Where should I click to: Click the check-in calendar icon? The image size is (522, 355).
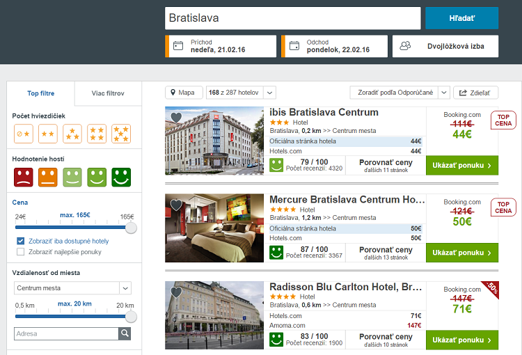click(178, 46)
